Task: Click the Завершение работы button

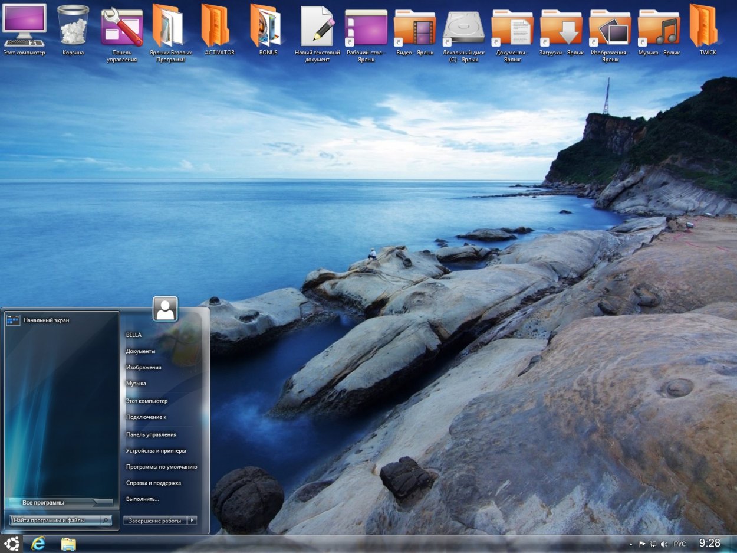Action: [x=155, y=520]
